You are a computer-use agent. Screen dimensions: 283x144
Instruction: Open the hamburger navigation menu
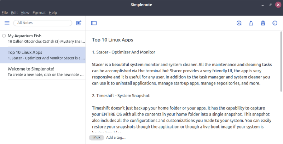coord(7,23)
